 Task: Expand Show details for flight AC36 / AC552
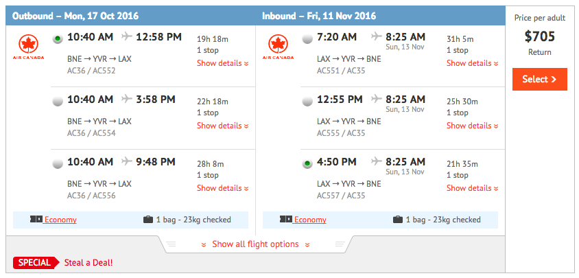(223, 63)
